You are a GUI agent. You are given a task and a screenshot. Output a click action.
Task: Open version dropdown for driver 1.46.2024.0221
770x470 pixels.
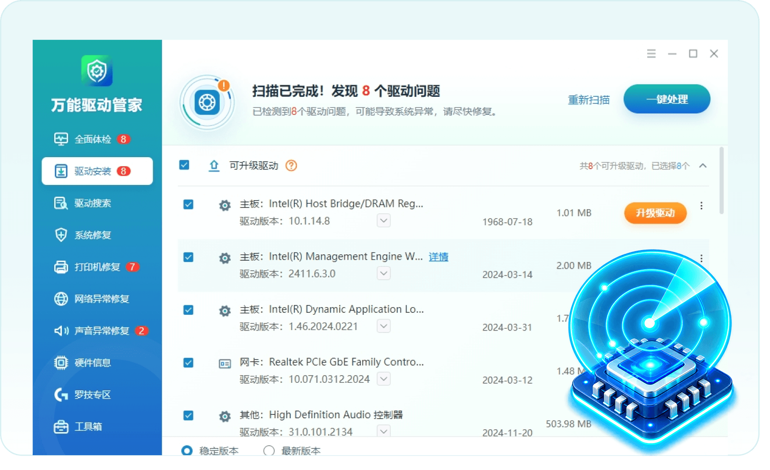(384, 326)
